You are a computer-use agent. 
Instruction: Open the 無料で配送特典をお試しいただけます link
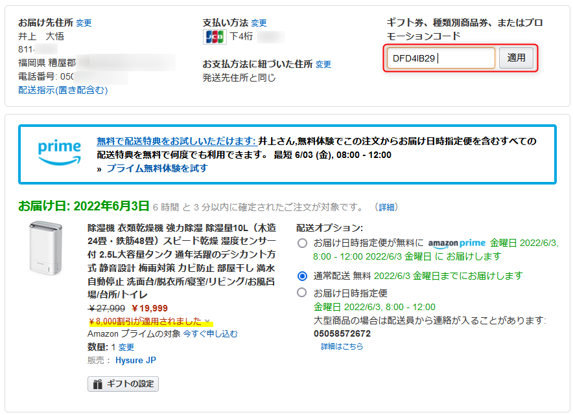pyautogui.click(x=176, y=141)
